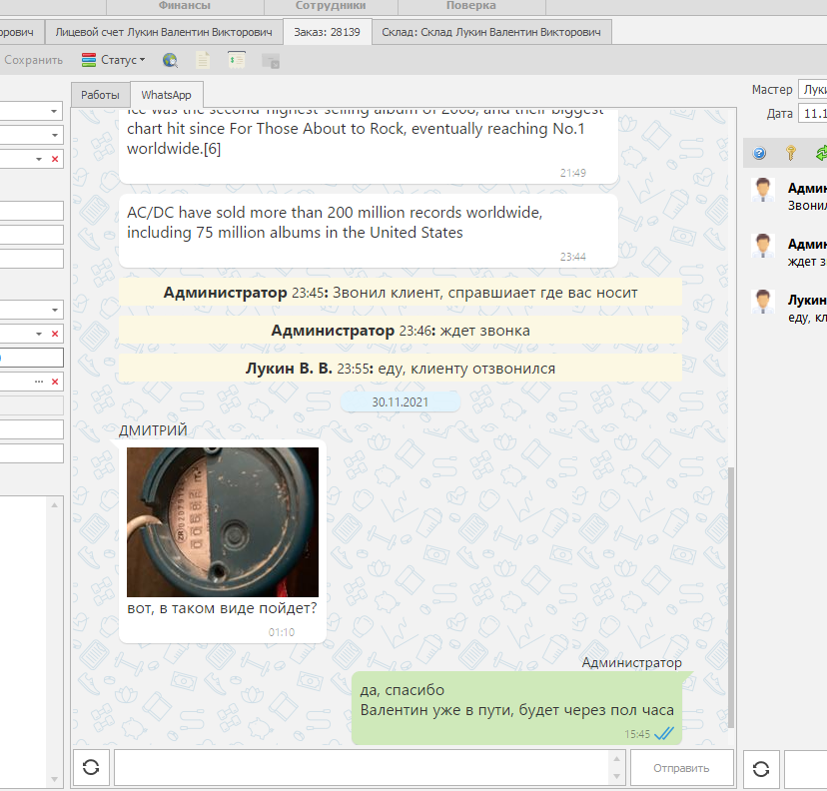Click the Лукин avatar in notes panel
The image size is (827, 791).
click(x=763, y=302)
